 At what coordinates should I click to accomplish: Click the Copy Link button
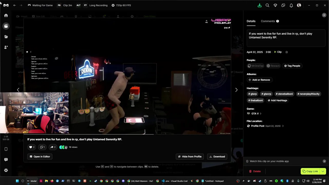click(x=310, y=171)
